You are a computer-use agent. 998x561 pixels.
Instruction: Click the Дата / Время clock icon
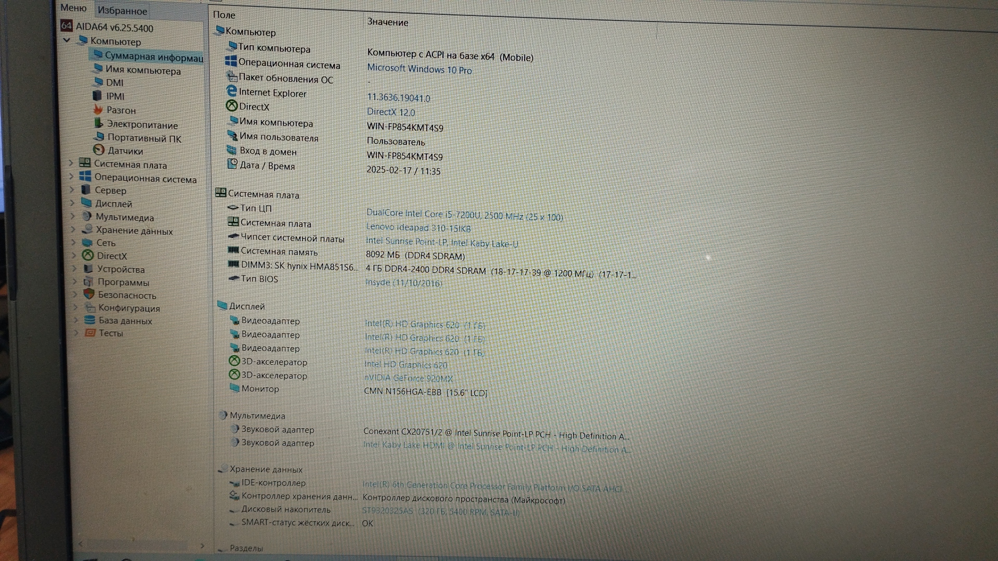pyautogui.click(x=232, y=164)
